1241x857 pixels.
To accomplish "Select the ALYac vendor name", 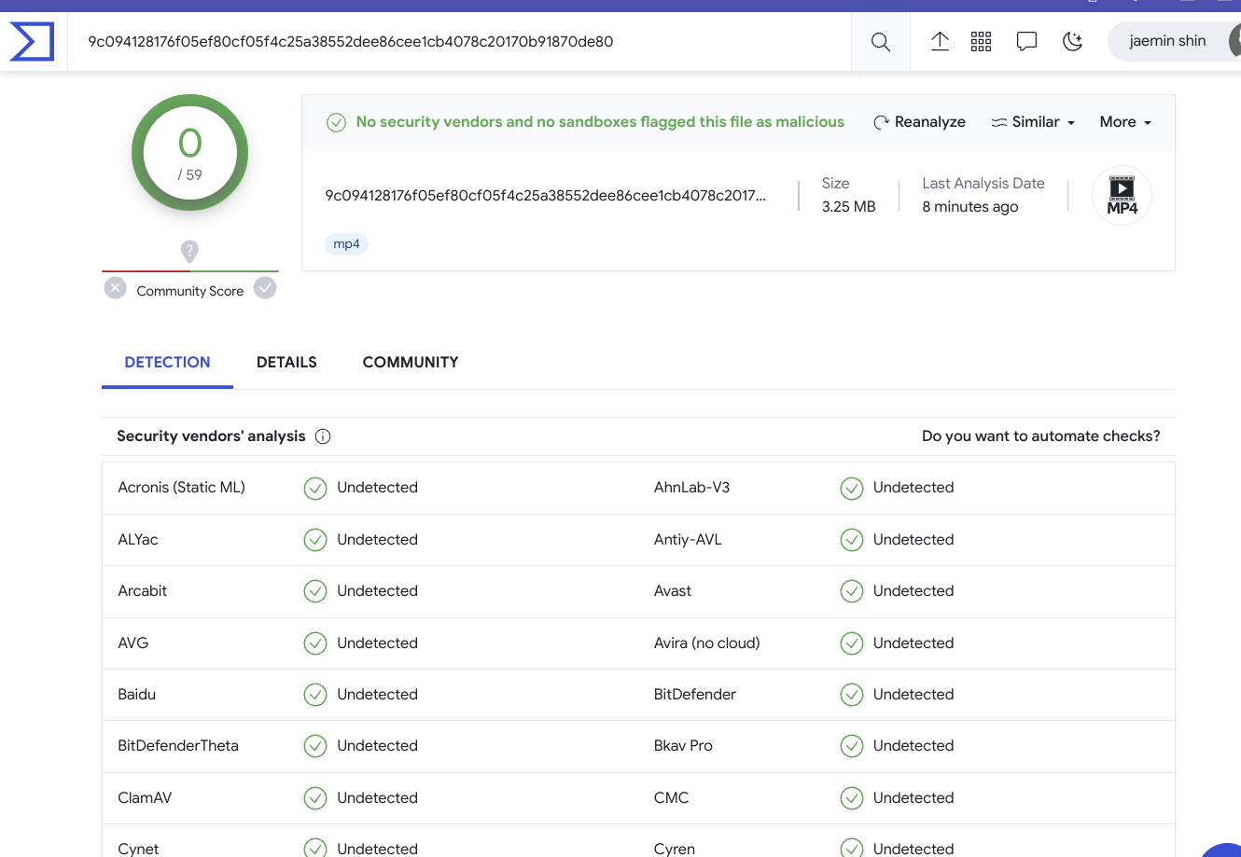I will point(138,540).
